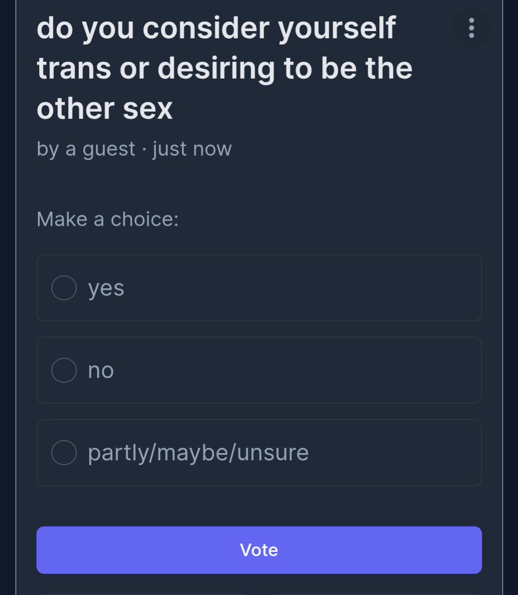Image resolution: width=518 pixels, height=595 pixels.
Task: Pick the no option card's empty area
Action: [x=298, y=370]
